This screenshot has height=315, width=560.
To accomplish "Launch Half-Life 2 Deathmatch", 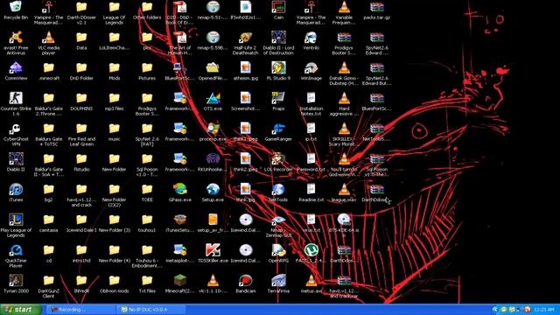I will tap(245, 38).
